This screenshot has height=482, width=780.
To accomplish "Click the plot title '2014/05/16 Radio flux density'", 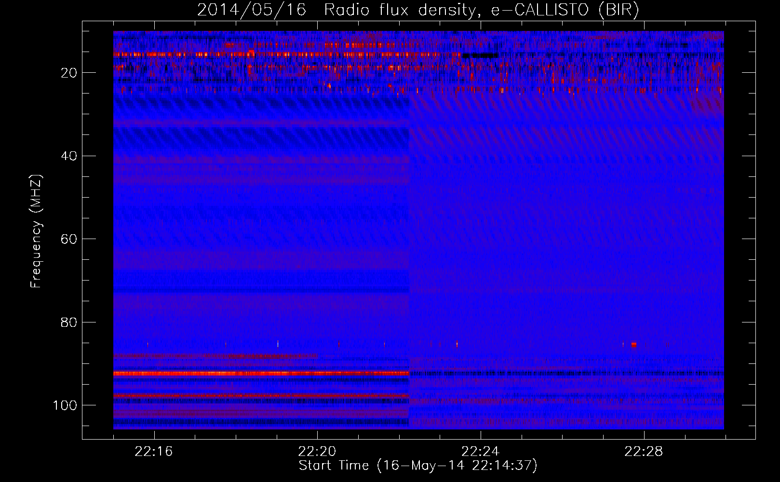I will pyautogui.click(x=336, y=10).
